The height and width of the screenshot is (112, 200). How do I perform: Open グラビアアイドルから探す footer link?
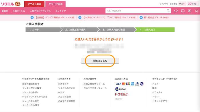35,97
